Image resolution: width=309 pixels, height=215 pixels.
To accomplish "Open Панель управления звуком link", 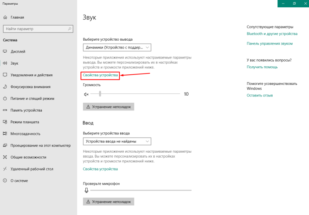I will [270, 43].
